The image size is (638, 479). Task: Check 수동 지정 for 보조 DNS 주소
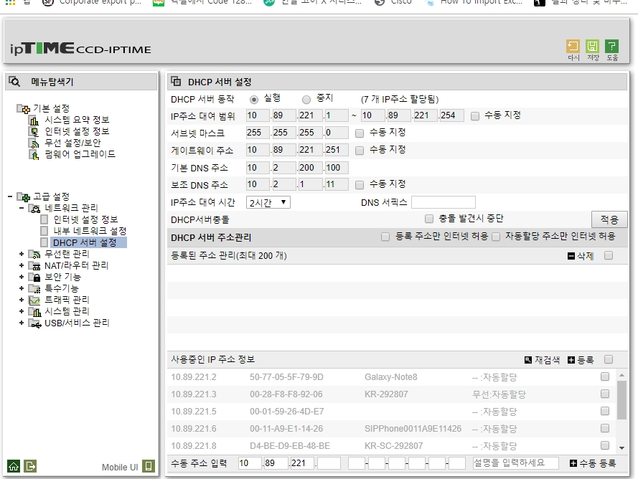click(360, 185)
